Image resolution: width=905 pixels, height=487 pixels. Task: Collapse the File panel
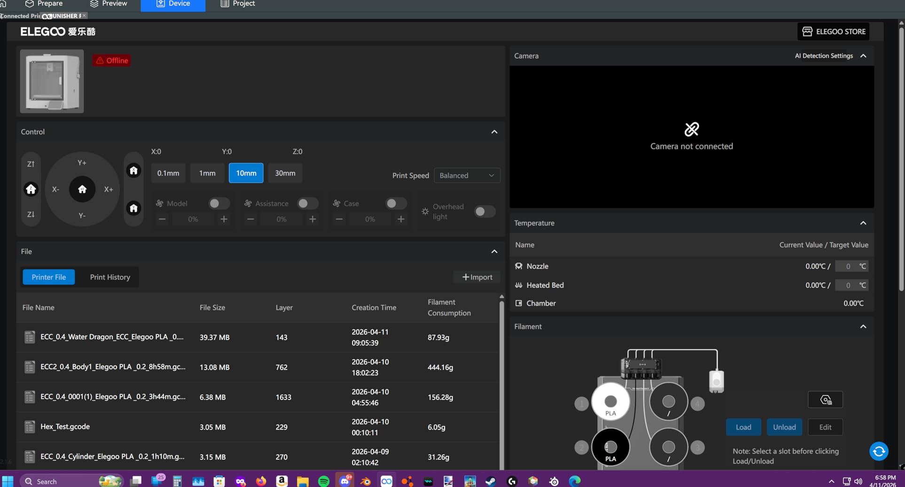click(494, 252)
